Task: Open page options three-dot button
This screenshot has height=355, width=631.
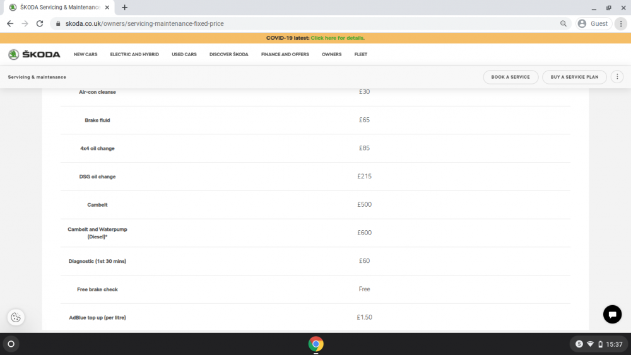Action: point(617,77)
